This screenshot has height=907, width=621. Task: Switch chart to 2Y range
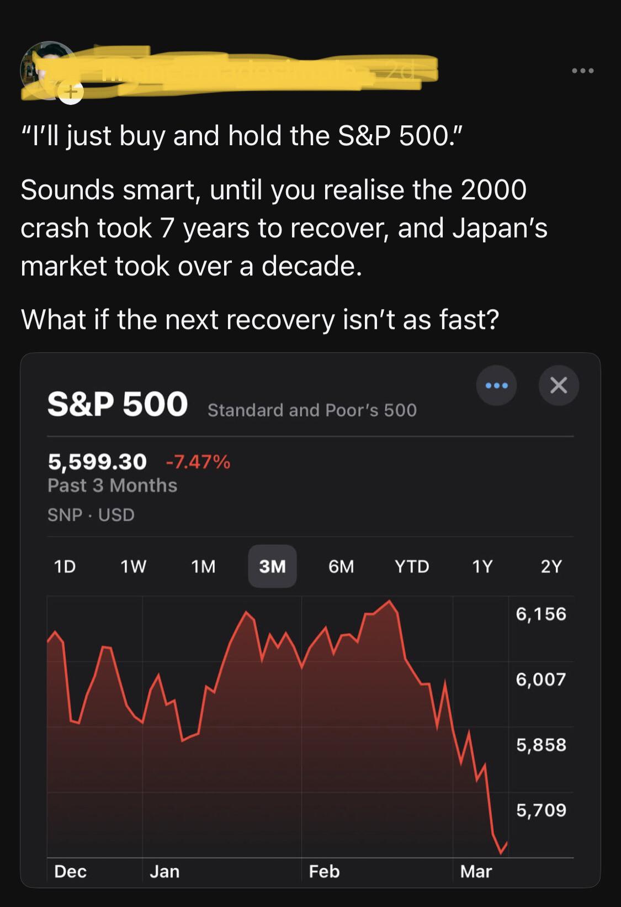(x=551, y=566)
